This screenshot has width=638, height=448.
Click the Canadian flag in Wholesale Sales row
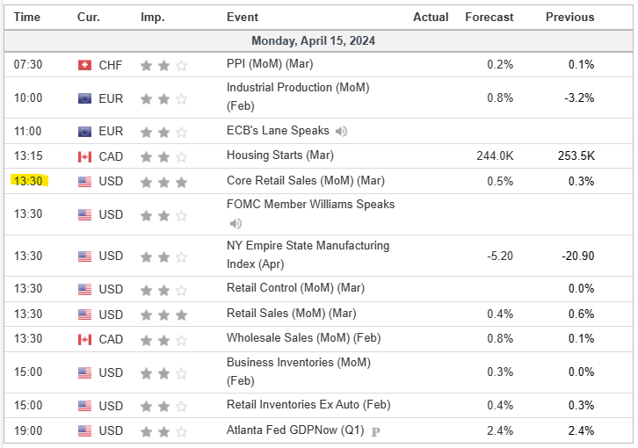pos(84,339)
